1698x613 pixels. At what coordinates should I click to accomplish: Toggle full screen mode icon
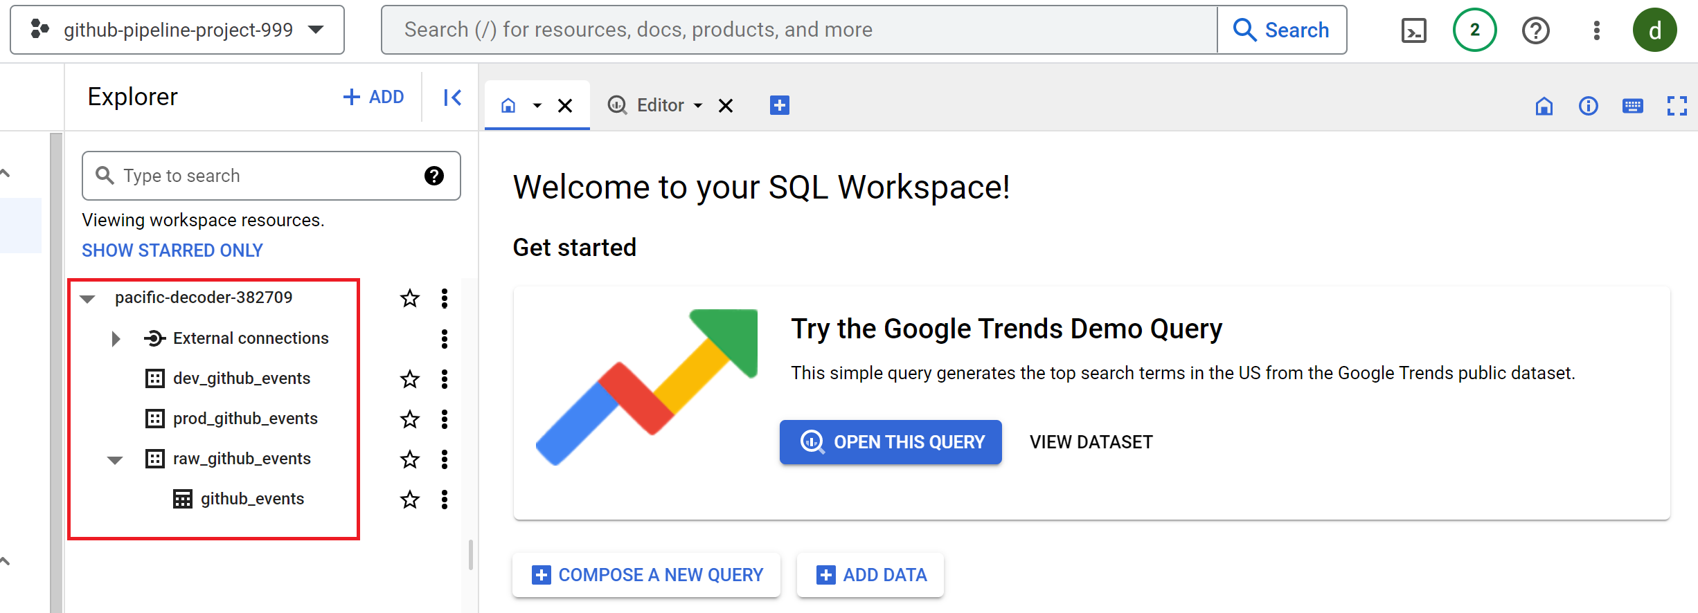tap(1677, 106)
